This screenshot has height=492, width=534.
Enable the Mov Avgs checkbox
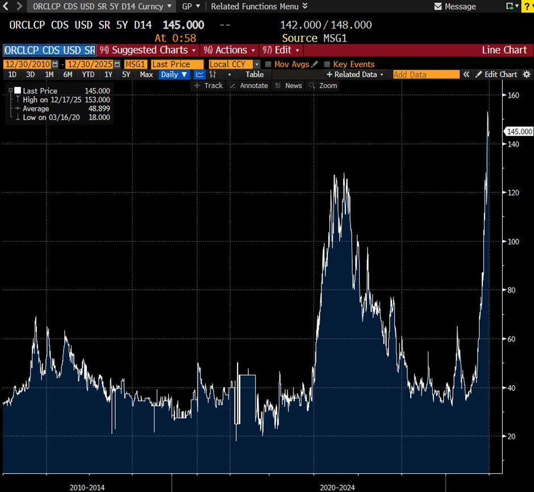(x=269, y=64)
